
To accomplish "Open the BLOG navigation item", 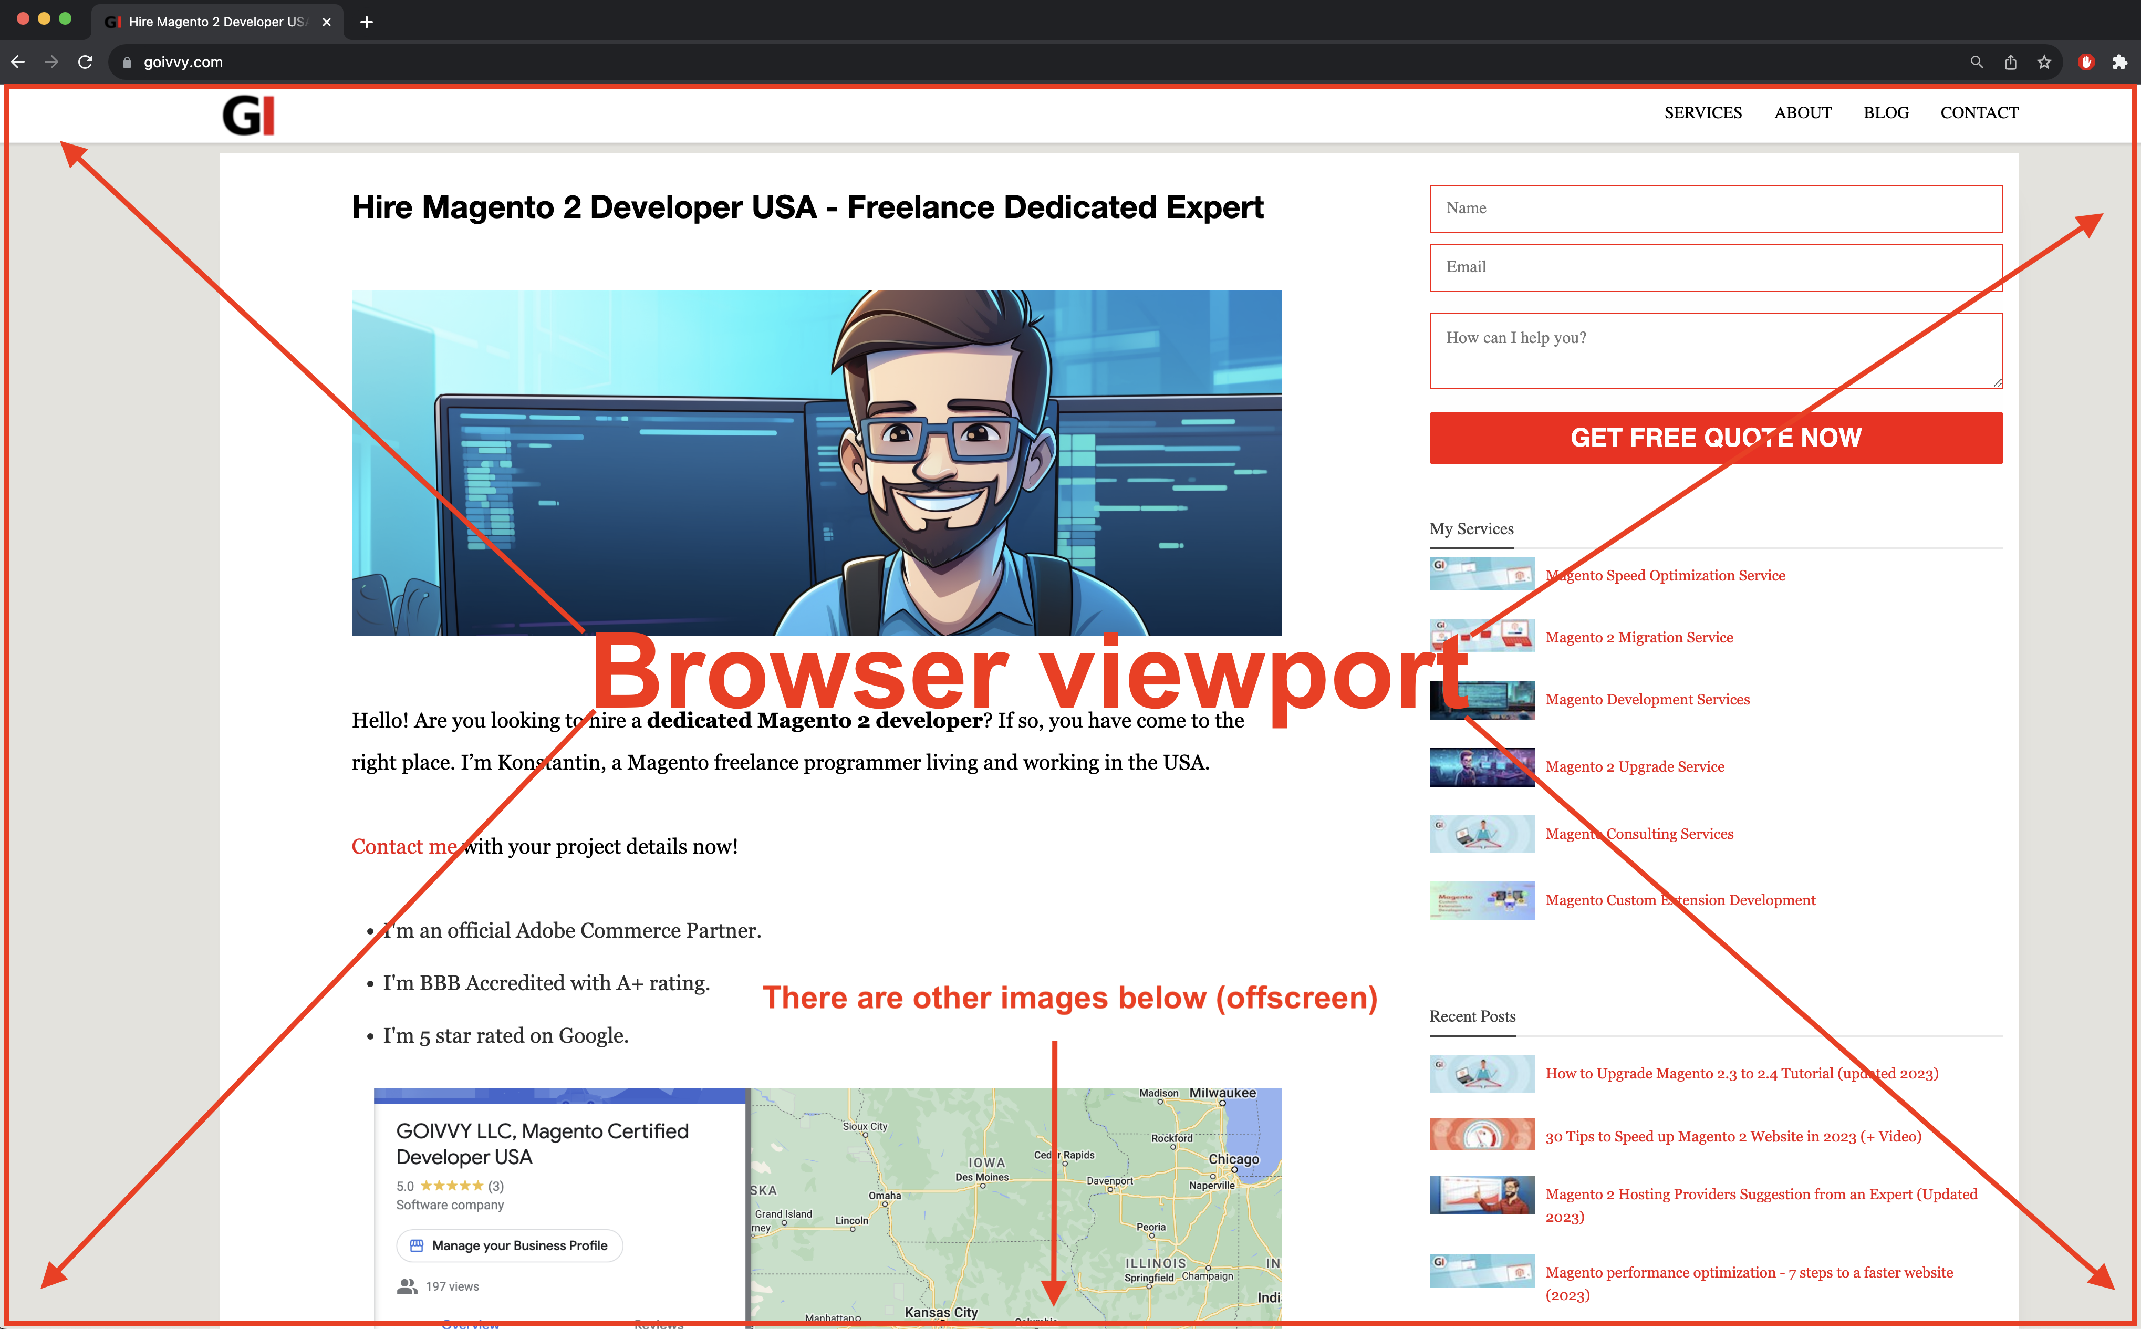I will click(x=1885, y=112).
